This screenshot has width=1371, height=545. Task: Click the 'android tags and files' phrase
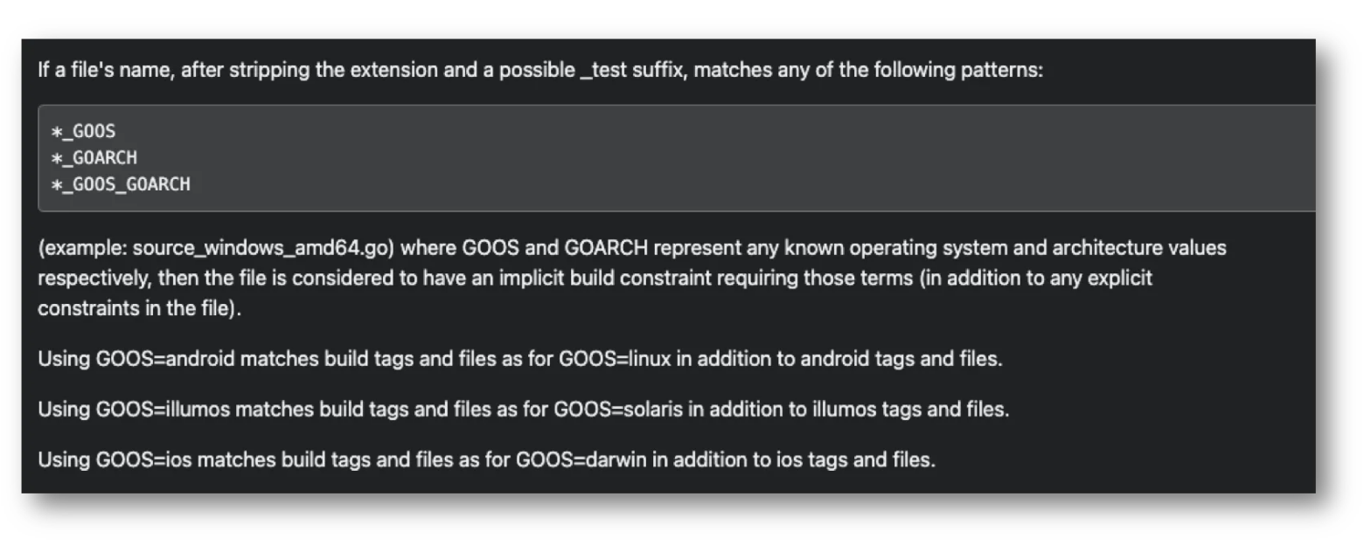(x=900, y=359)
